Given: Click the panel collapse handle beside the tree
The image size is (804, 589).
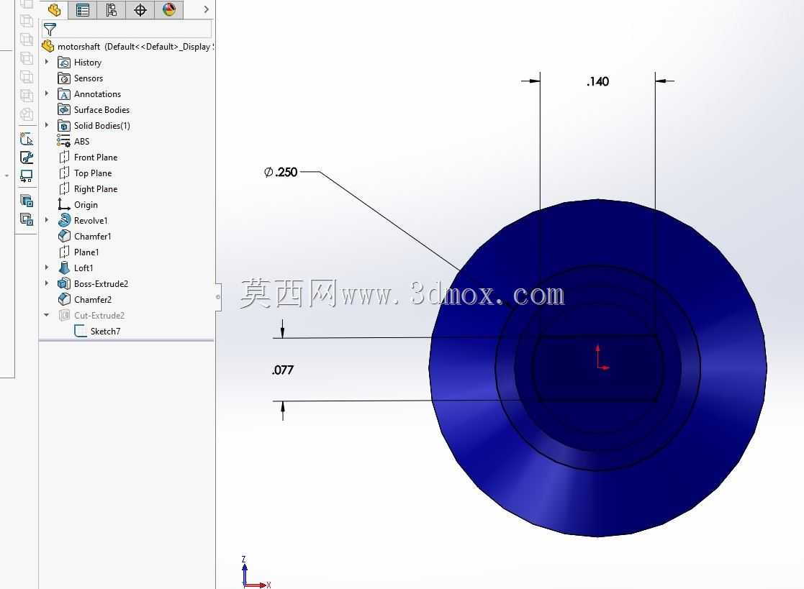Looking at the screenshot, I should pos(218,297).
